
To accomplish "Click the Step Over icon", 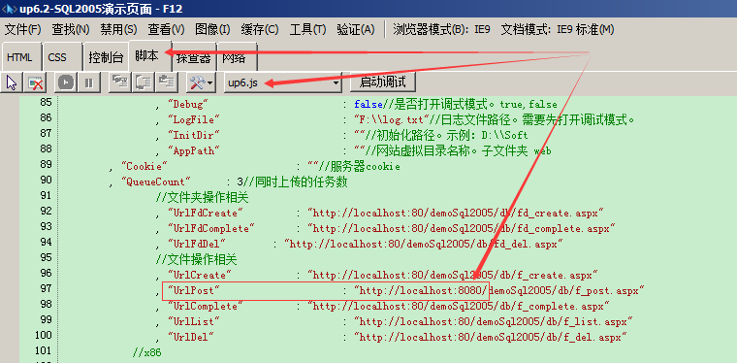I will (143, 83).
